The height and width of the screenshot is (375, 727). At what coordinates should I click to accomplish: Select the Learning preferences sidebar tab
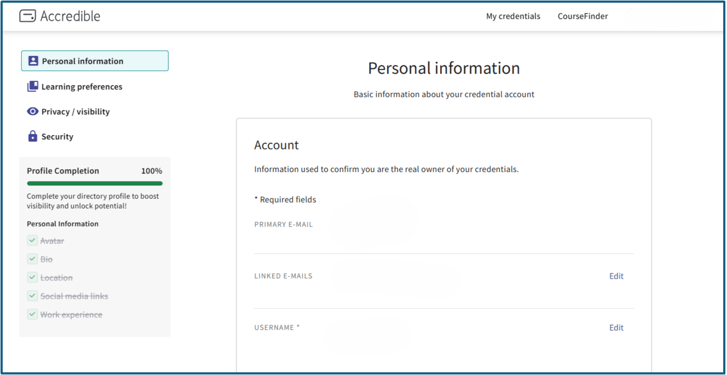point(82,87)
